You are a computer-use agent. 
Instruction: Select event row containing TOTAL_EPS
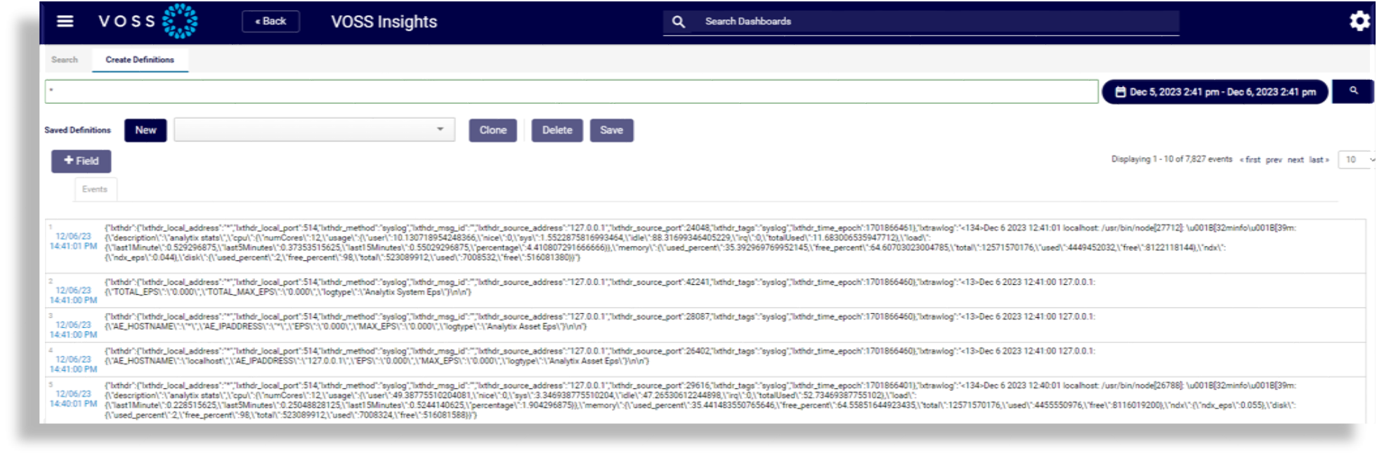705,291
